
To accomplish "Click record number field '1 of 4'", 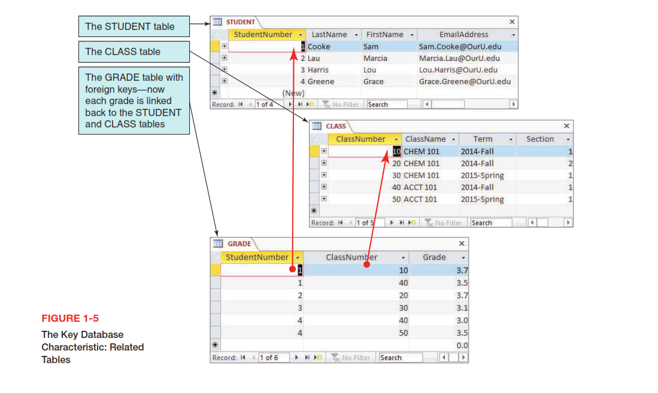I will tap(270, 105).
